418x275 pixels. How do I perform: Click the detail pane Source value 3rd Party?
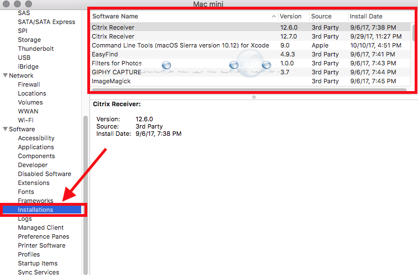149,126
